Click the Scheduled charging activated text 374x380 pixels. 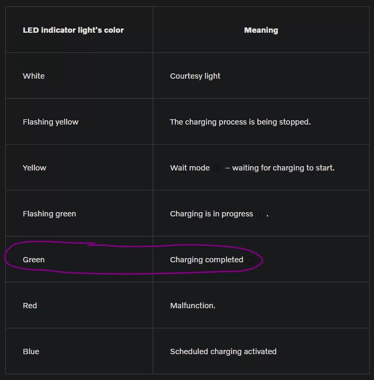pos(223,351)
